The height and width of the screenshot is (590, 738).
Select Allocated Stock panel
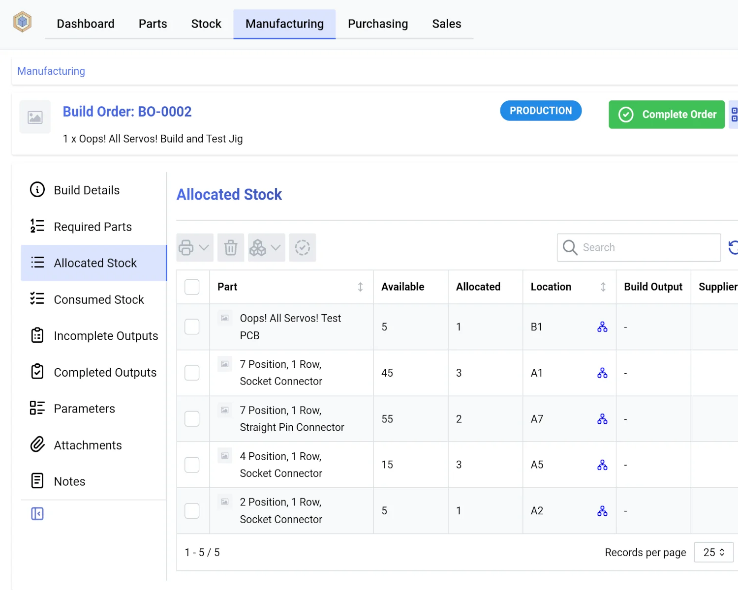pyautogui.click(x=93, y=263)
